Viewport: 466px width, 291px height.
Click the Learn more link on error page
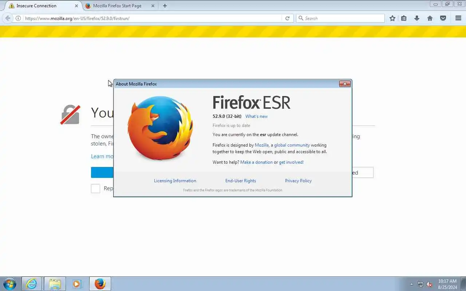(x=102, y=156)
